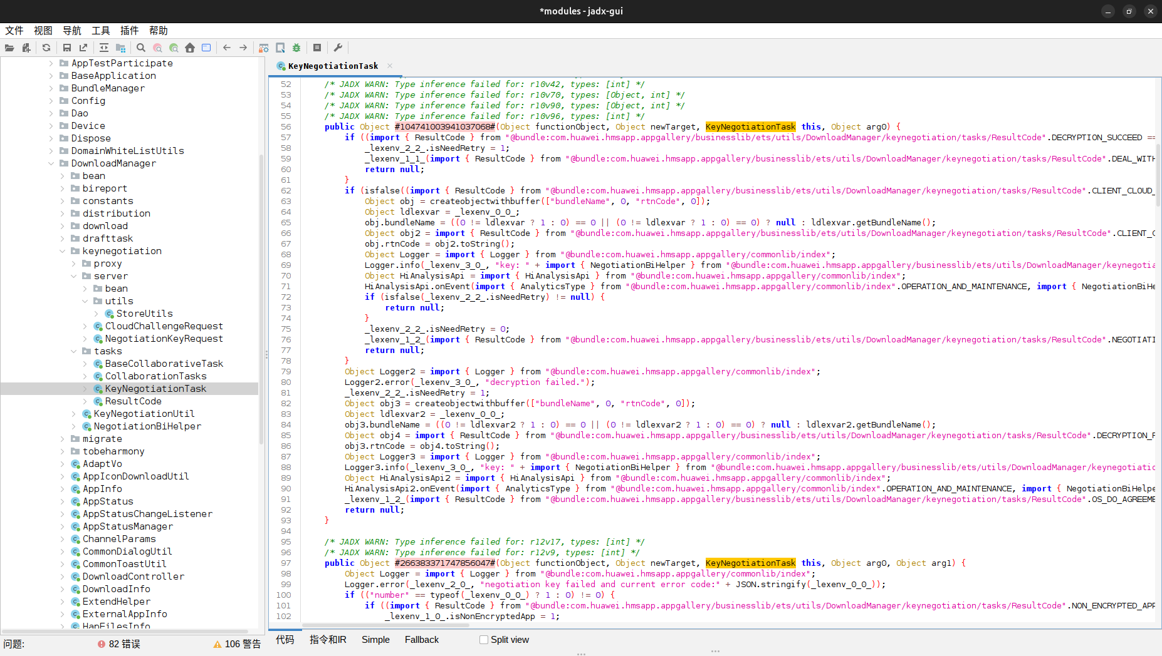Switch to the 代码 view tab

click(x=285, y=640)
